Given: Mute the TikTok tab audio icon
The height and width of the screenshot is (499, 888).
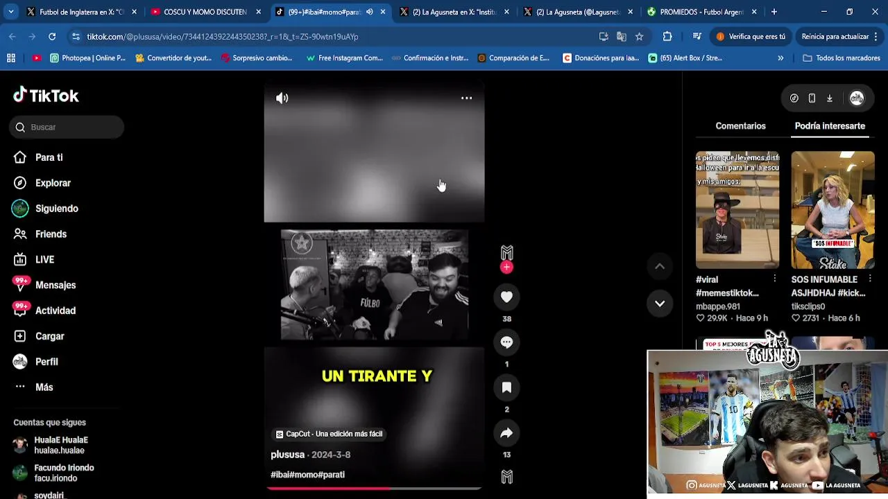Looking at the screenshot, I should click(x=370, y=12).
